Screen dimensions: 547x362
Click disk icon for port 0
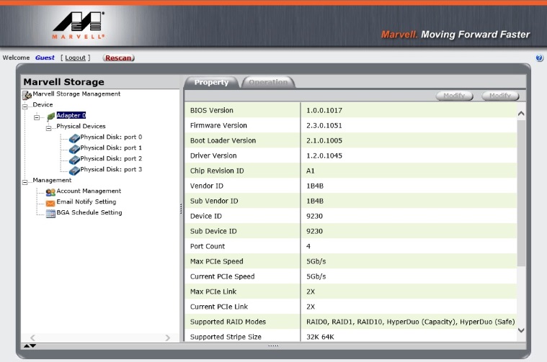[x=74, y=138]
